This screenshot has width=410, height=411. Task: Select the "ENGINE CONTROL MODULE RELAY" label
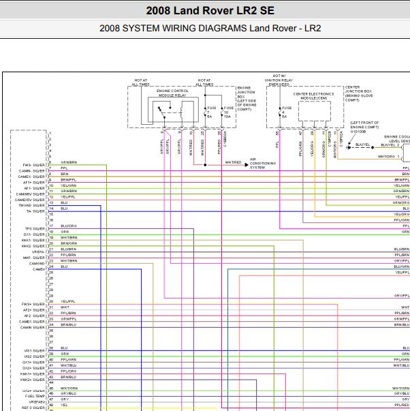(x=172, y=93)
